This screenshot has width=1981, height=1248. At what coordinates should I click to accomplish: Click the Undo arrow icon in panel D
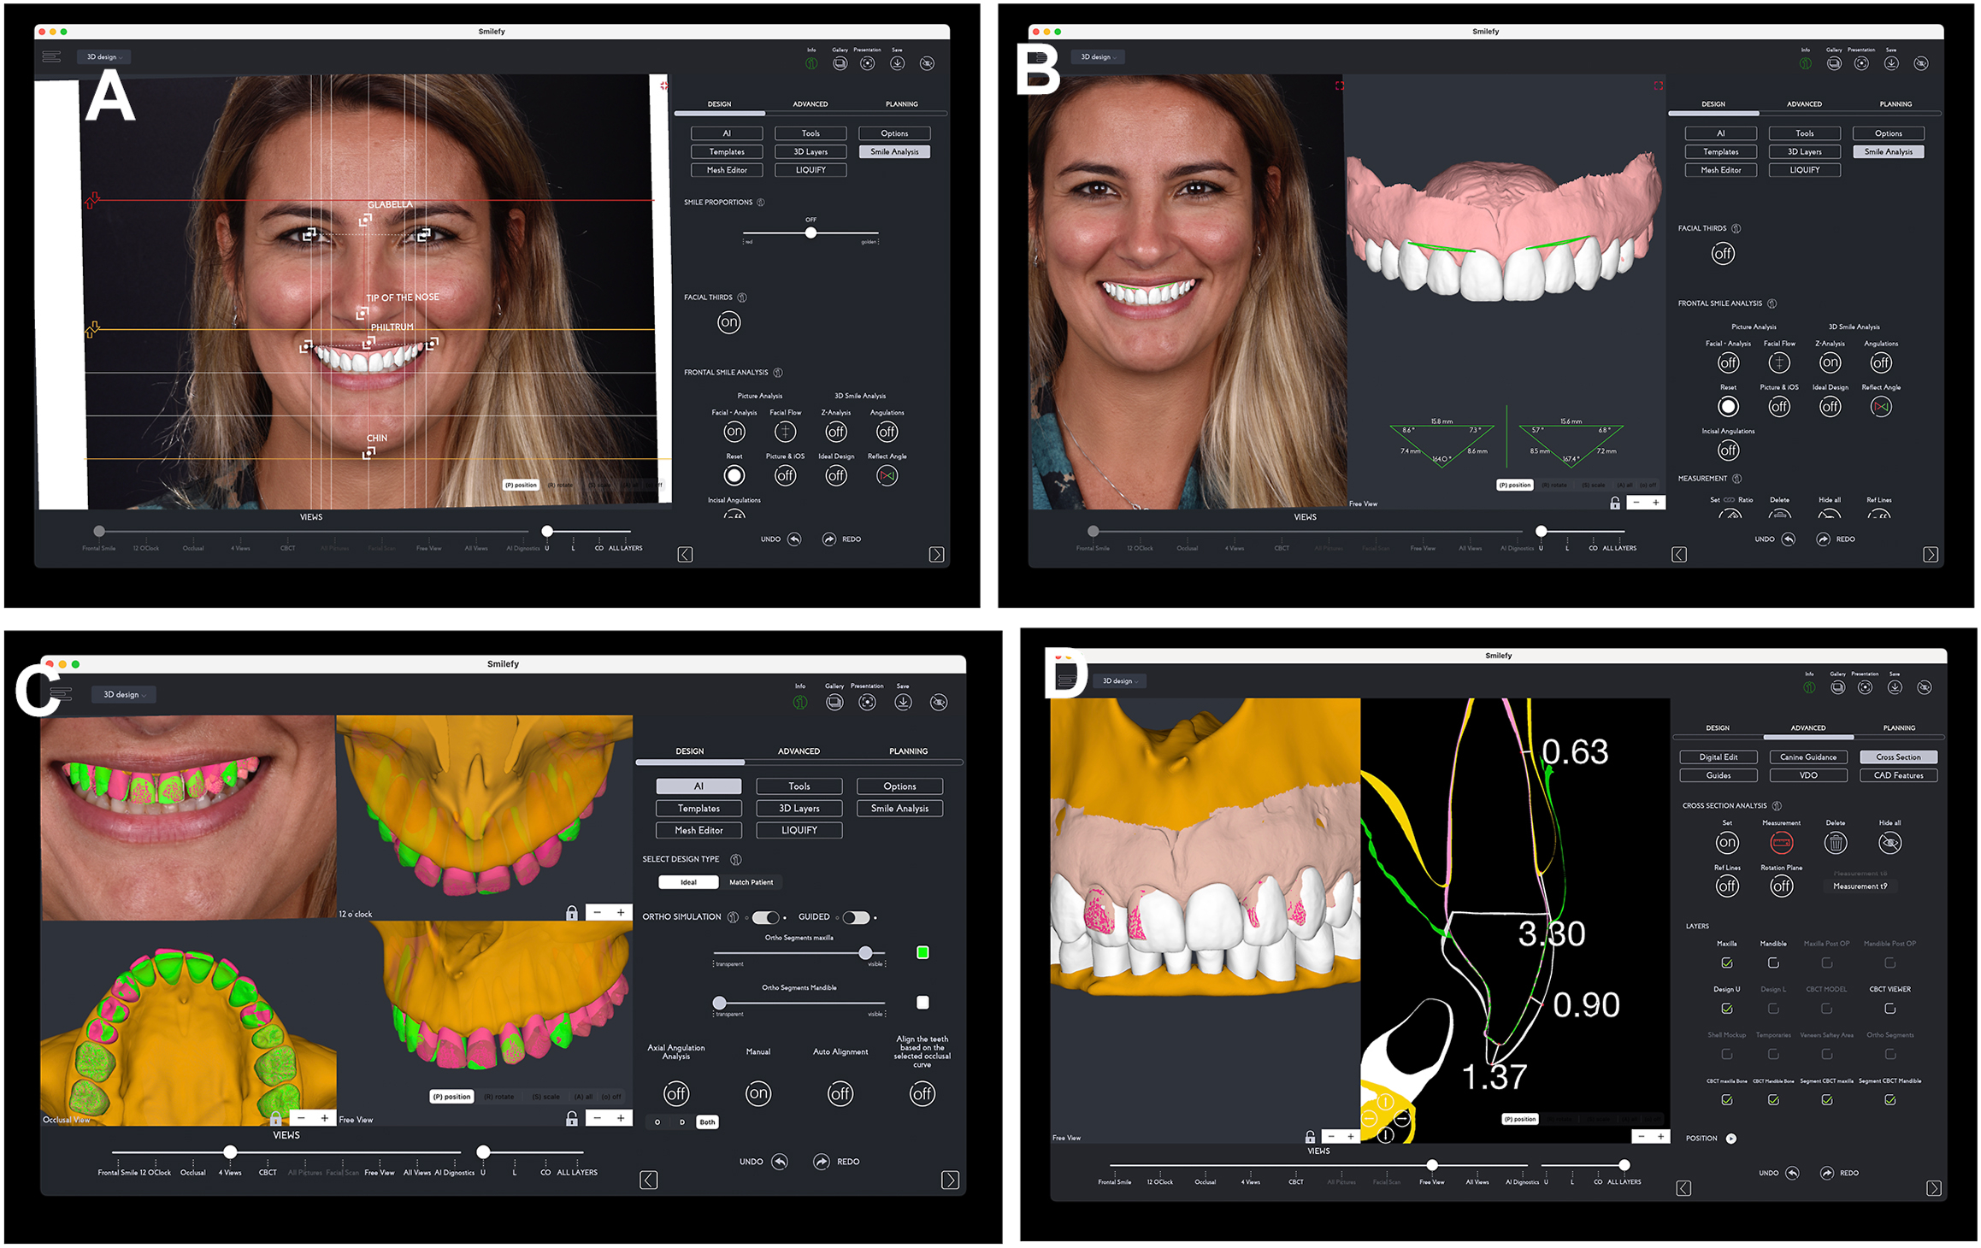point(1792,1173)
